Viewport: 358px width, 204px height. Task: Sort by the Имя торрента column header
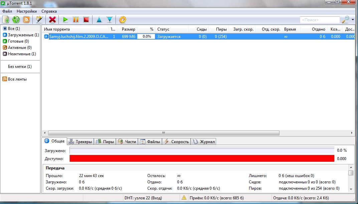click(75, 29)
